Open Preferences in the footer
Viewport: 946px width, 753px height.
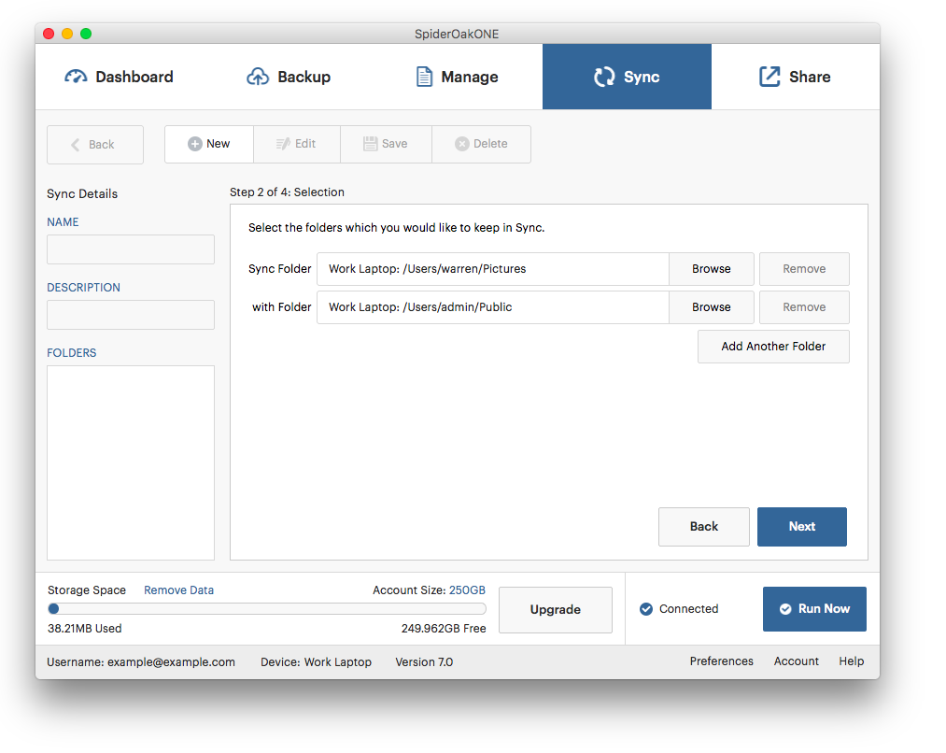point(721,661)
